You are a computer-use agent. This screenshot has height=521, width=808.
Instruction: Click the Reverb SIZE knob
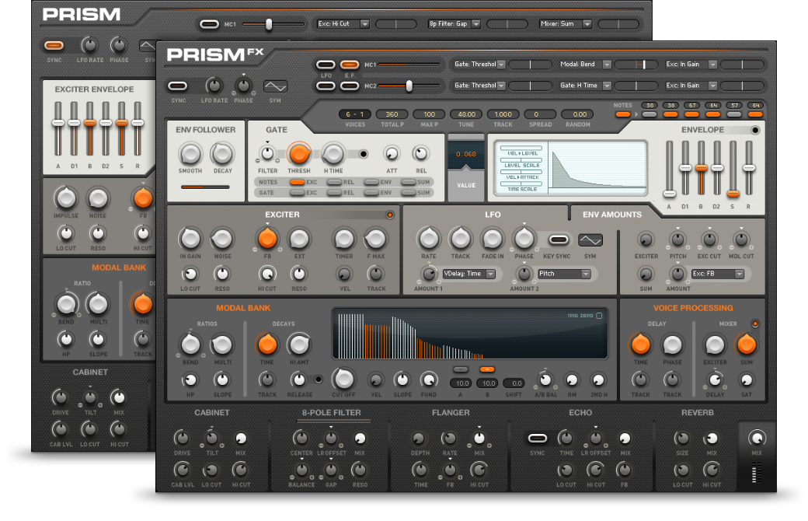682,439
